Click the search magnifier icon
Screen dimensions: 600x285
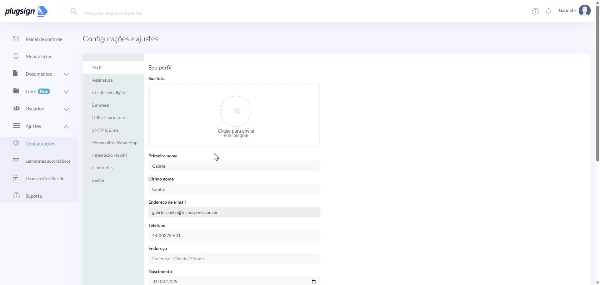pyautogui.click(x=74, y=12)
